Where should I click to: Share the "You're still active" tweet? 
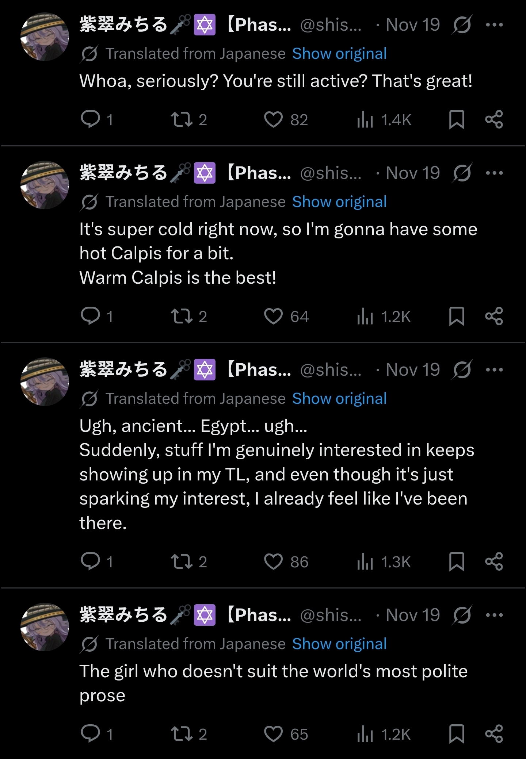pos(494,119)
